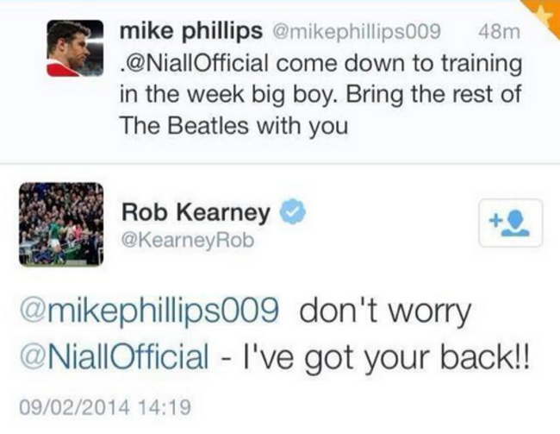Click the divider between the two tweets
560x434 pixels.
point(280,163)
